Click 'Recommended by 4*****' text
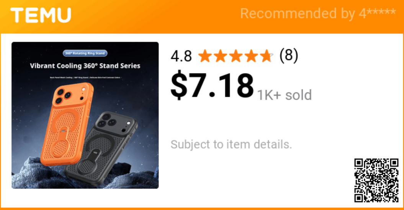 click(x=318, y=13)
